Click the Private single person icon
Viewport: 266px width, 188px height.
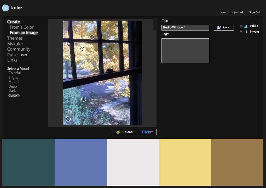point(246,32)
